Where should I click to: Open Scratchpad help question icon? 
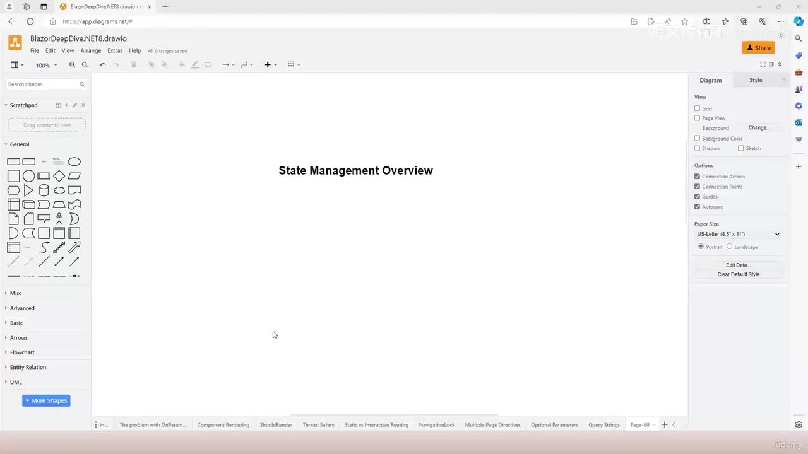point(58,105)
